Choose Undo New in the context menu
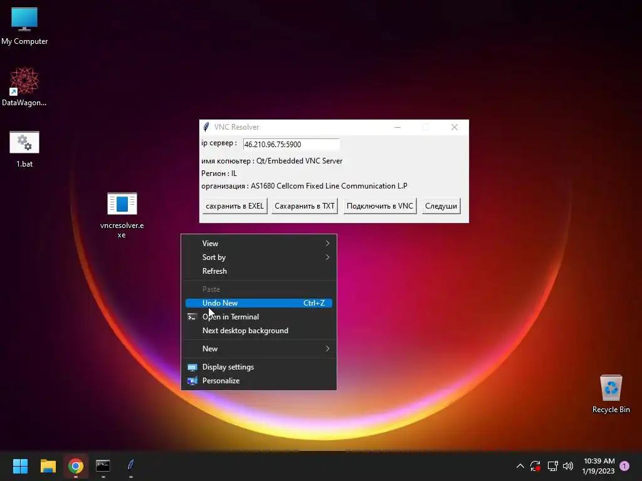This screenshot has width=642, height=481. pyautogui.click(x=259, y=303)
